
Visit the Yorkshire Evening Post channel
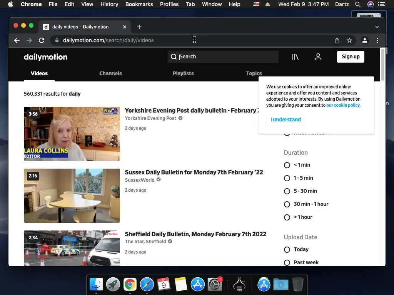tap(150, 118)
